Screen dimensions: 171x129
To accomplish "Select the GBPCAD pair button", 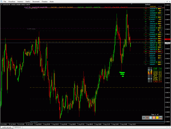I will pos(153,41).
